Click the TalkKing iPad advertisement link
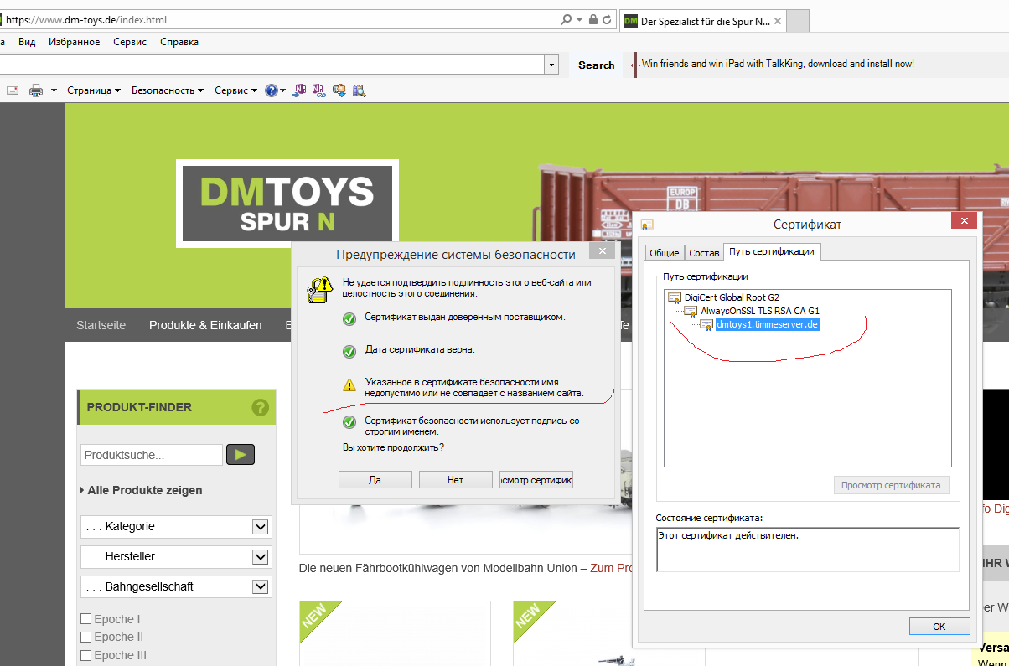1009x666 pixels. [778, 64]
